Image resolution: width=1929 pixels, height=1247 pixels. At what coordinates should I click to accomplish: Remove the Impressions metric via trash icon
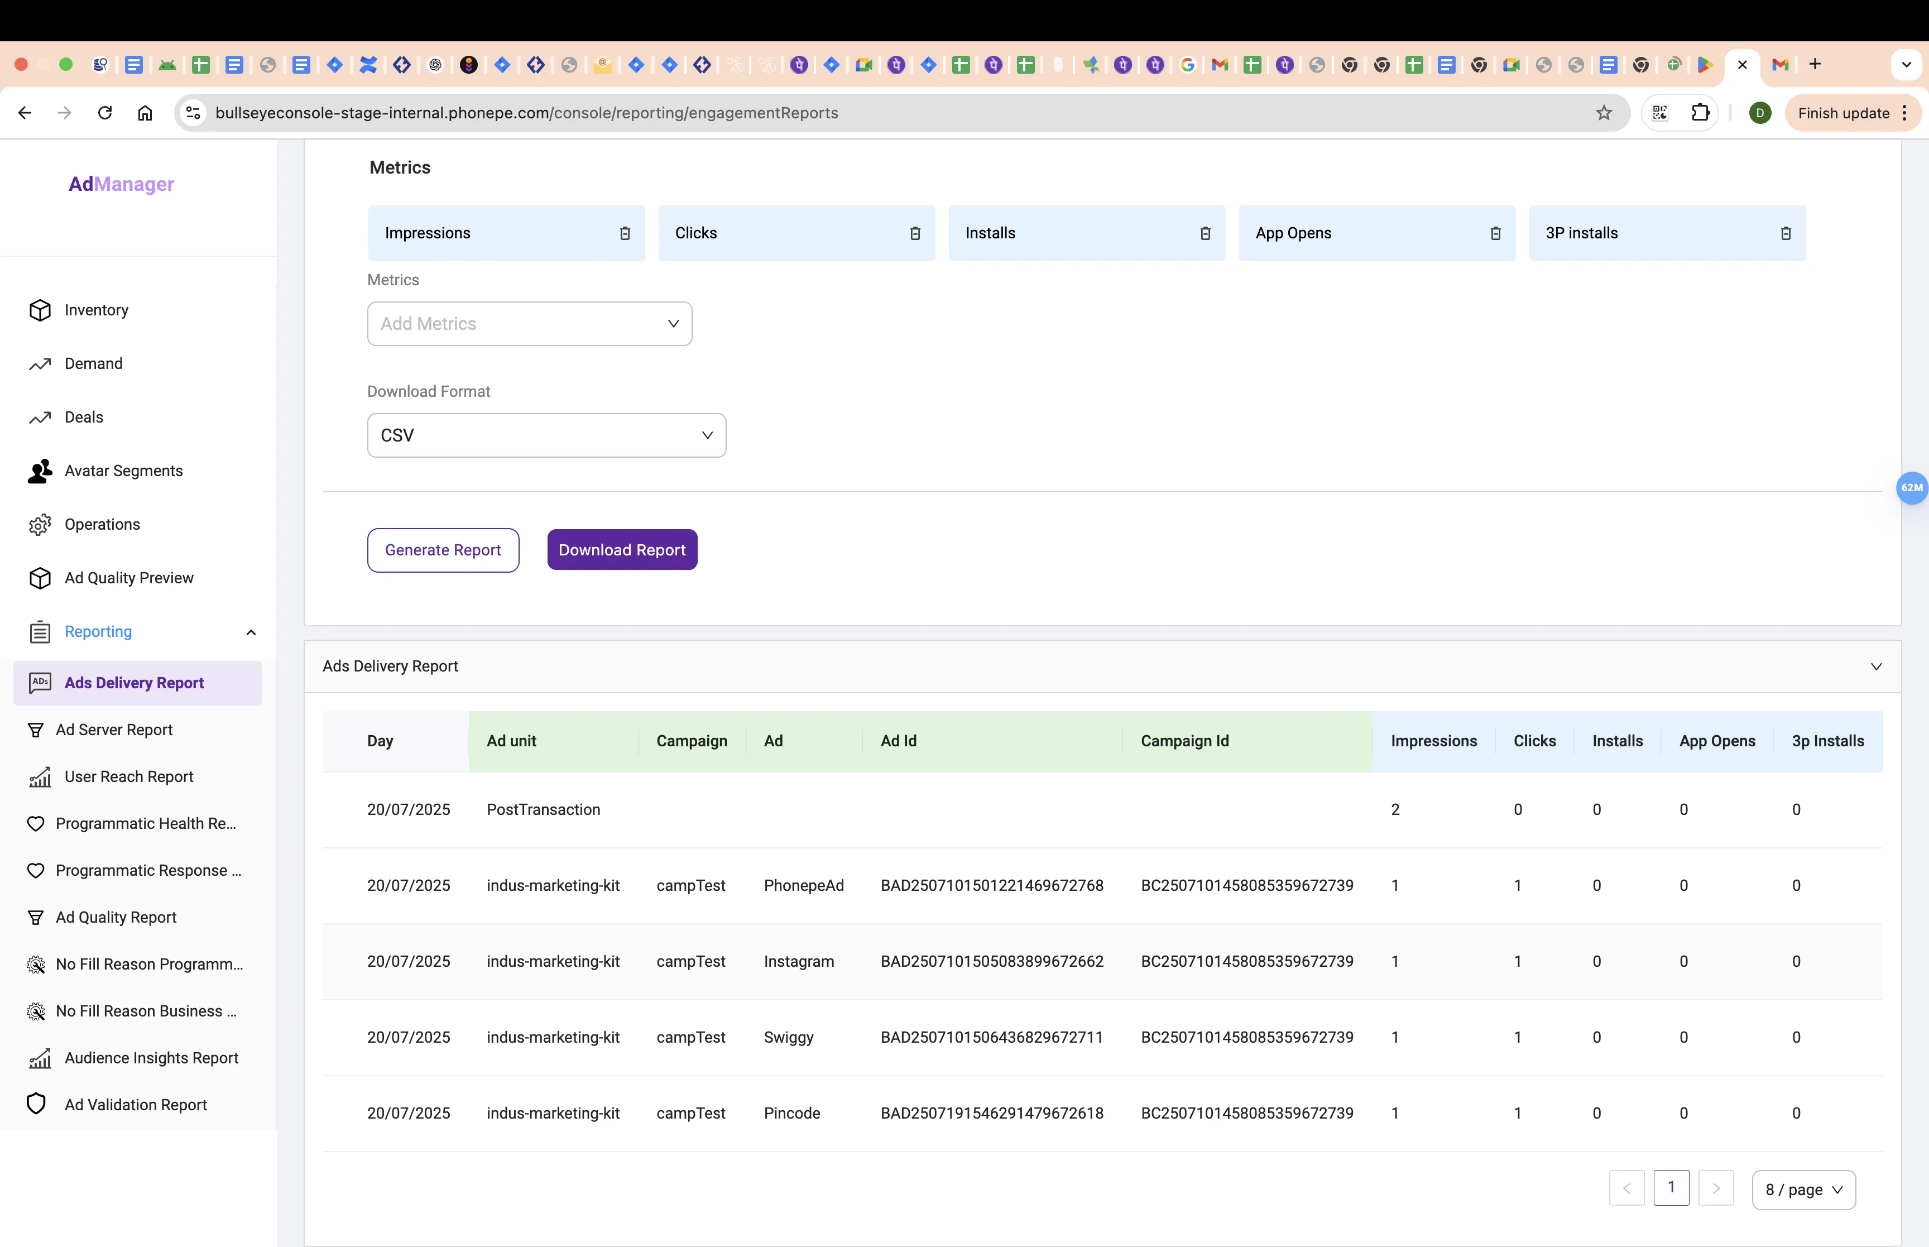tap(625, 233)
